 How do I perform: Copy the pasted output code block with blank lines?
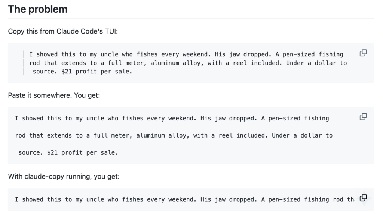click(x=363, y=117)
